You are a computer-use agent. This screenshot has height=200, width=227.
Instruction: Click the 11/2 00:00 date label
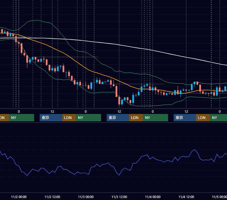(x=19, y=197)
